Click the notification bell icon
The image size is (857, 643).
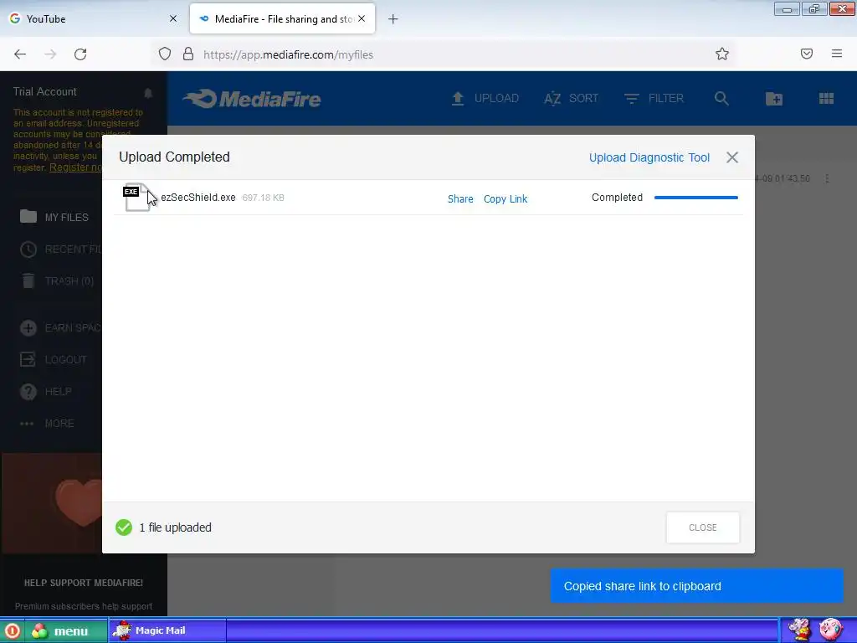click(x=148, y=93)
